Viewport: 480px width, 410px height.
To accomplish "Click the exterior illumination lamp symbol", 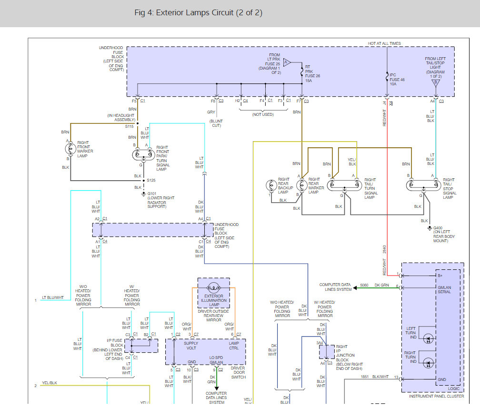I will [x=214, y=288].
